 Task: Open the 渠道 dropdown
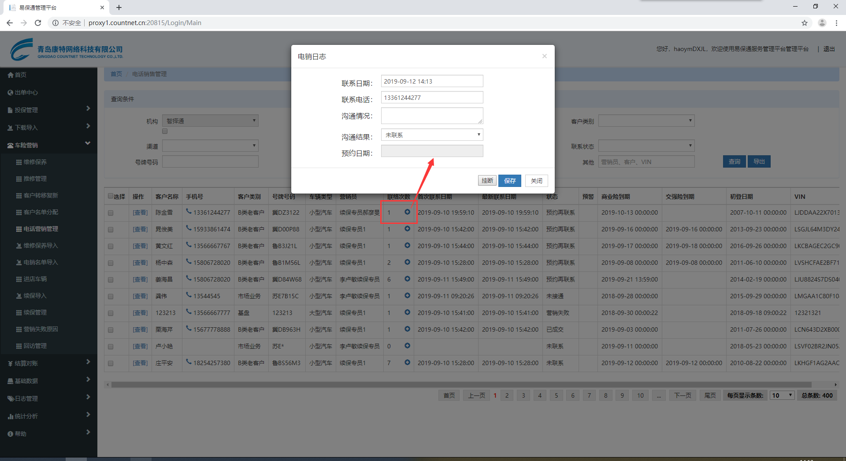pos(210,146)
